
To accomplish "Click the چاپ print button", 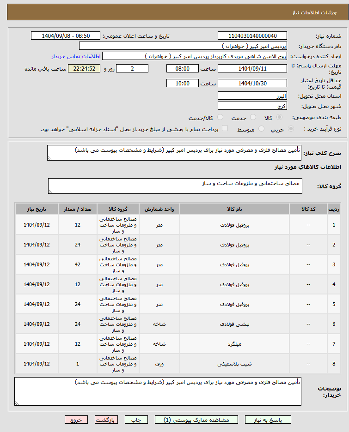I will point(136,420).
